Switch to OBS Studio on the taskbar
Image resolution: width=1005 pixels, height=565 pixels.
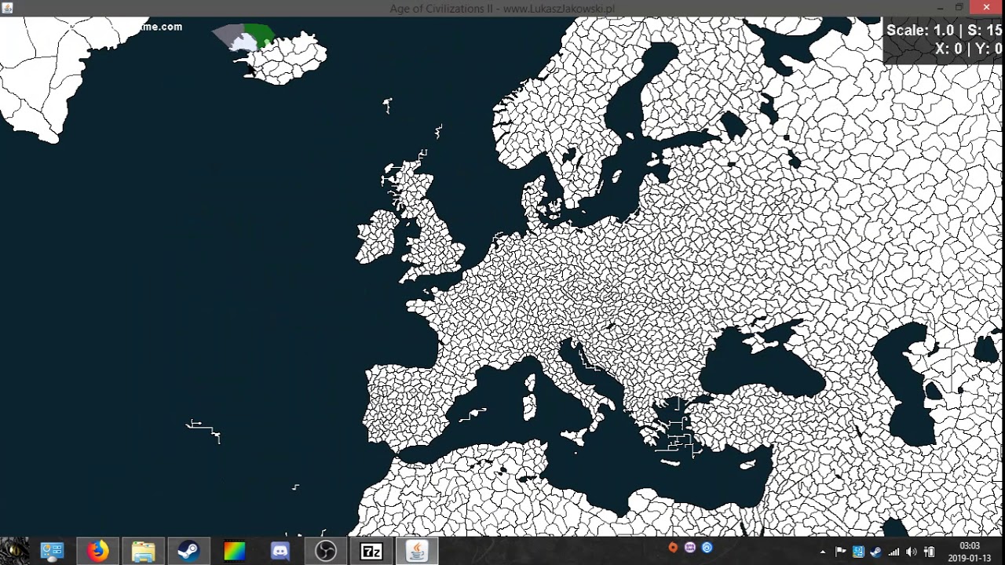tap(325, 552)
